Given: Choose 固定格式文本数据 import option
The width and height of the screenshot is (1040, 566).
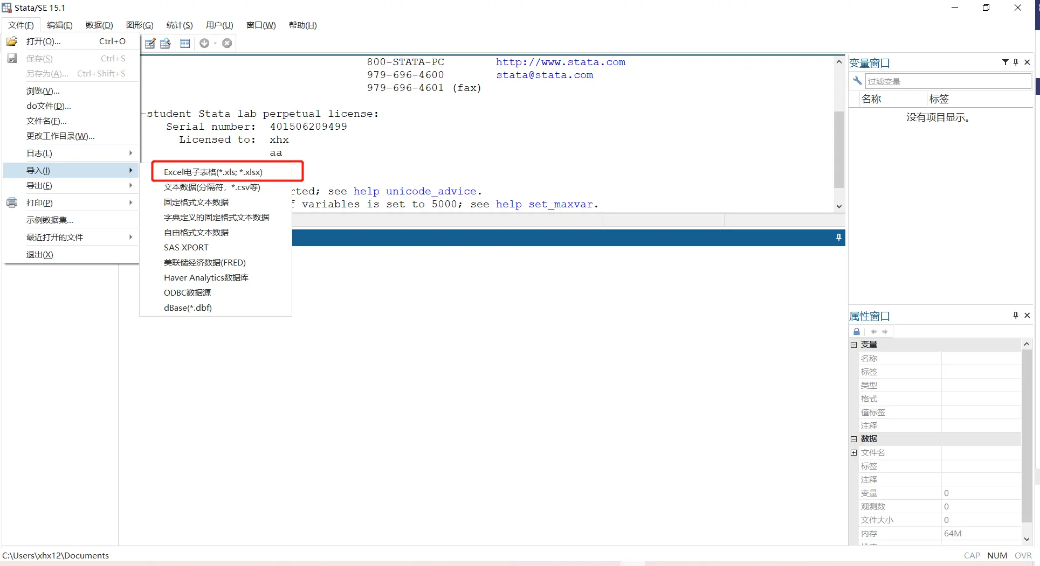Looking at the screenshot, I should [216, 202].
